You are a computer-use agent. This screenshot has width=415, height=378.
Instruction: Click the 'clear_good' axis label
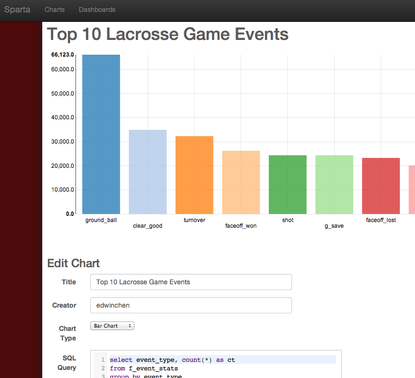[148, 226]
